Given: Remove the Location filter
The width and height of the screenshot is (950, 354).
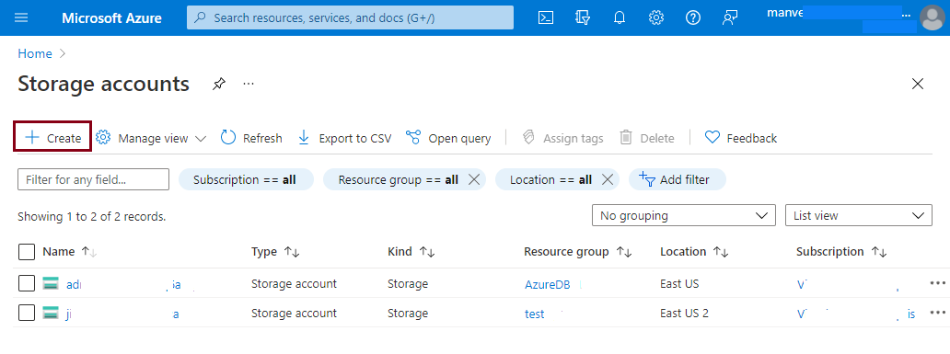Looking at the screenshot, I should (x=607, y=179).
